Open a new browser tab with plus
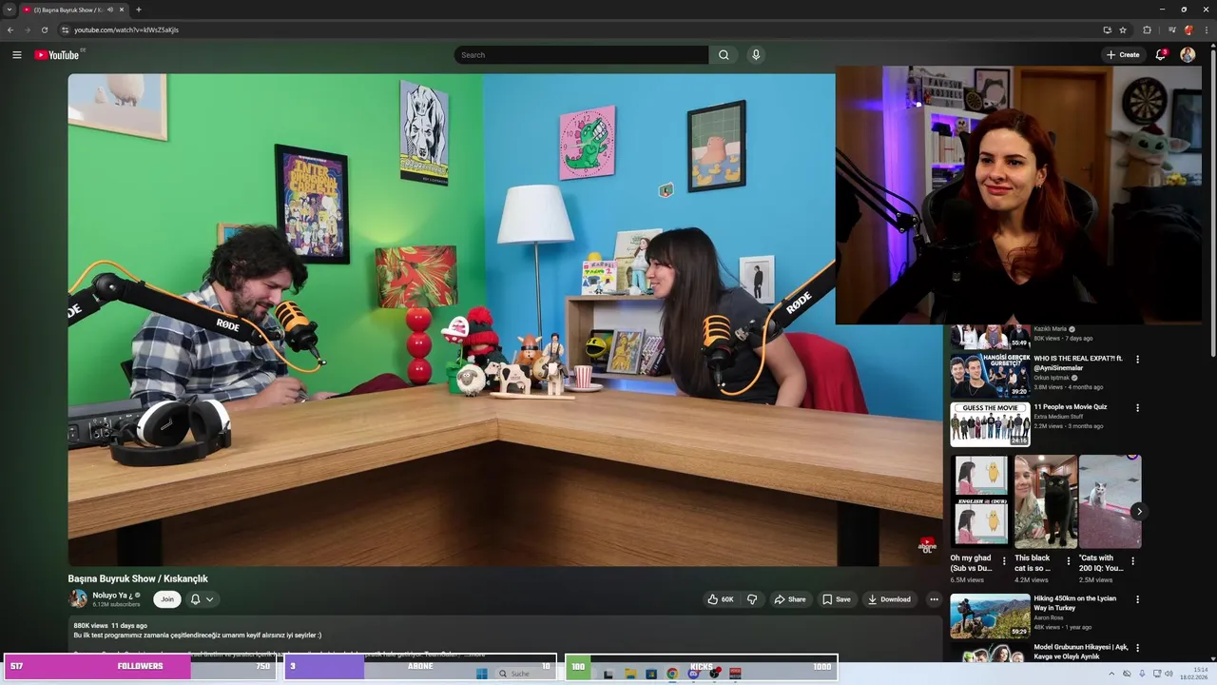1217x685 pixels. point(139,10)
